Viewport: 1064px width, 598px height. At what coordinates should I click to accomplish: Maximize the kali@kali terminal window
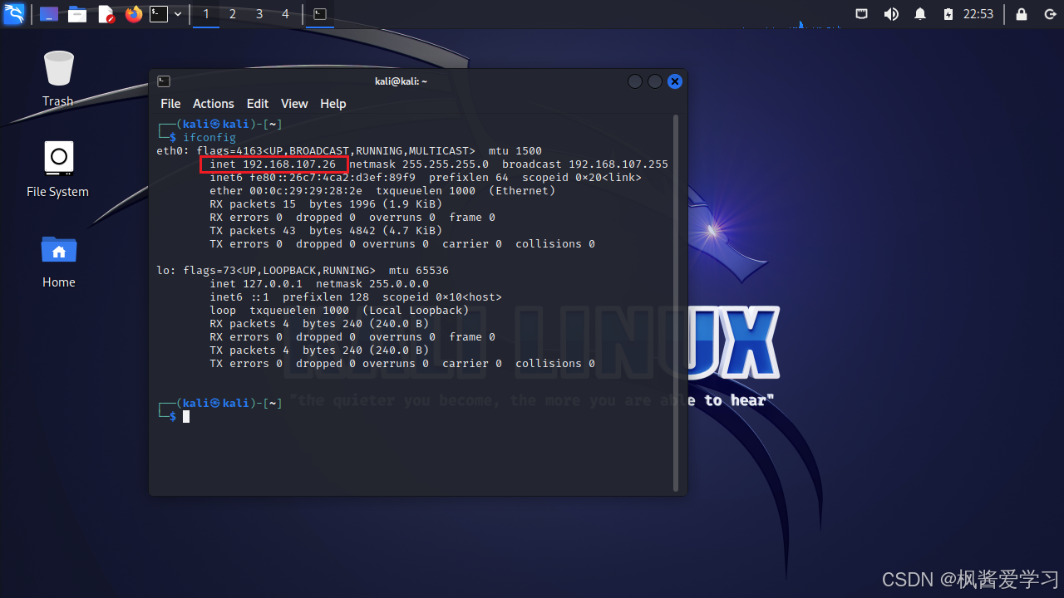click(x=655, y=81)
